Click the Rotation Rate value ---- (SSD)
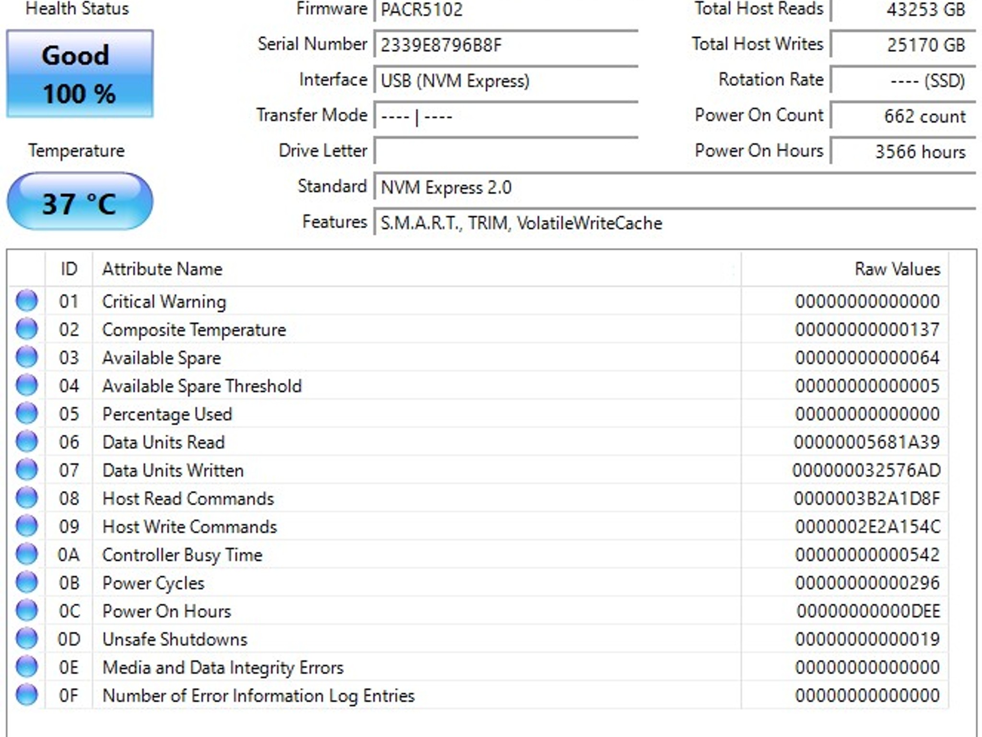 click(903, 80)
